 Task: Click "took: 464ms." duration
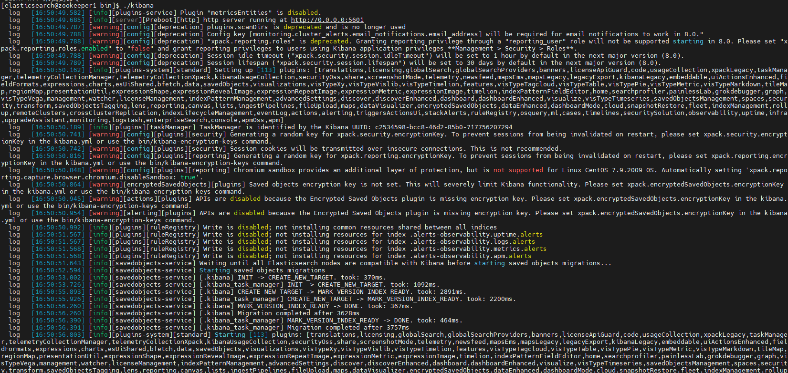pyautogui.click(x=440, y=321)
